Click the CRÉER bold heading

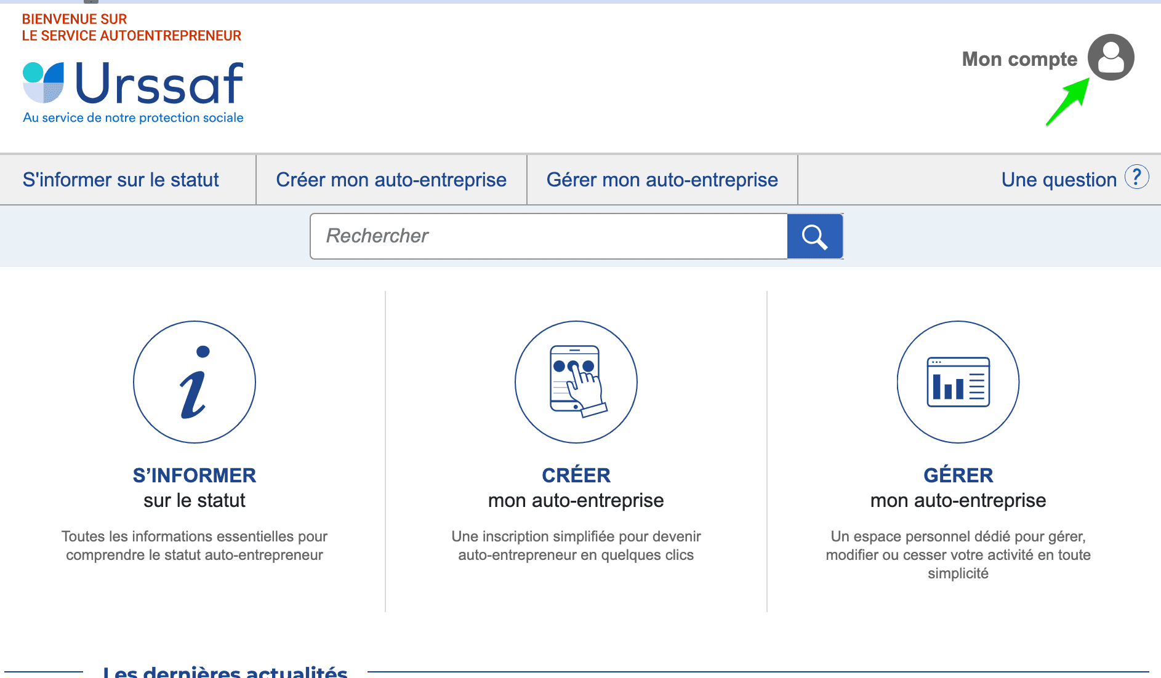point(576,475)
